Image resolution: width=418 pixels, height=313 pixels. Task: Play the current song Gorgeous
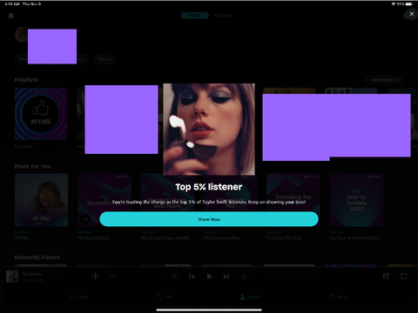click(209, 276)
